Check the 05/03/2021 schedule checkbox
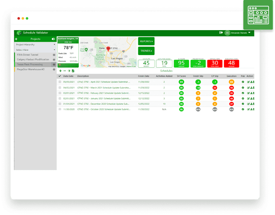The width and height of the screenshot is (275, 215). coord(60,82)
